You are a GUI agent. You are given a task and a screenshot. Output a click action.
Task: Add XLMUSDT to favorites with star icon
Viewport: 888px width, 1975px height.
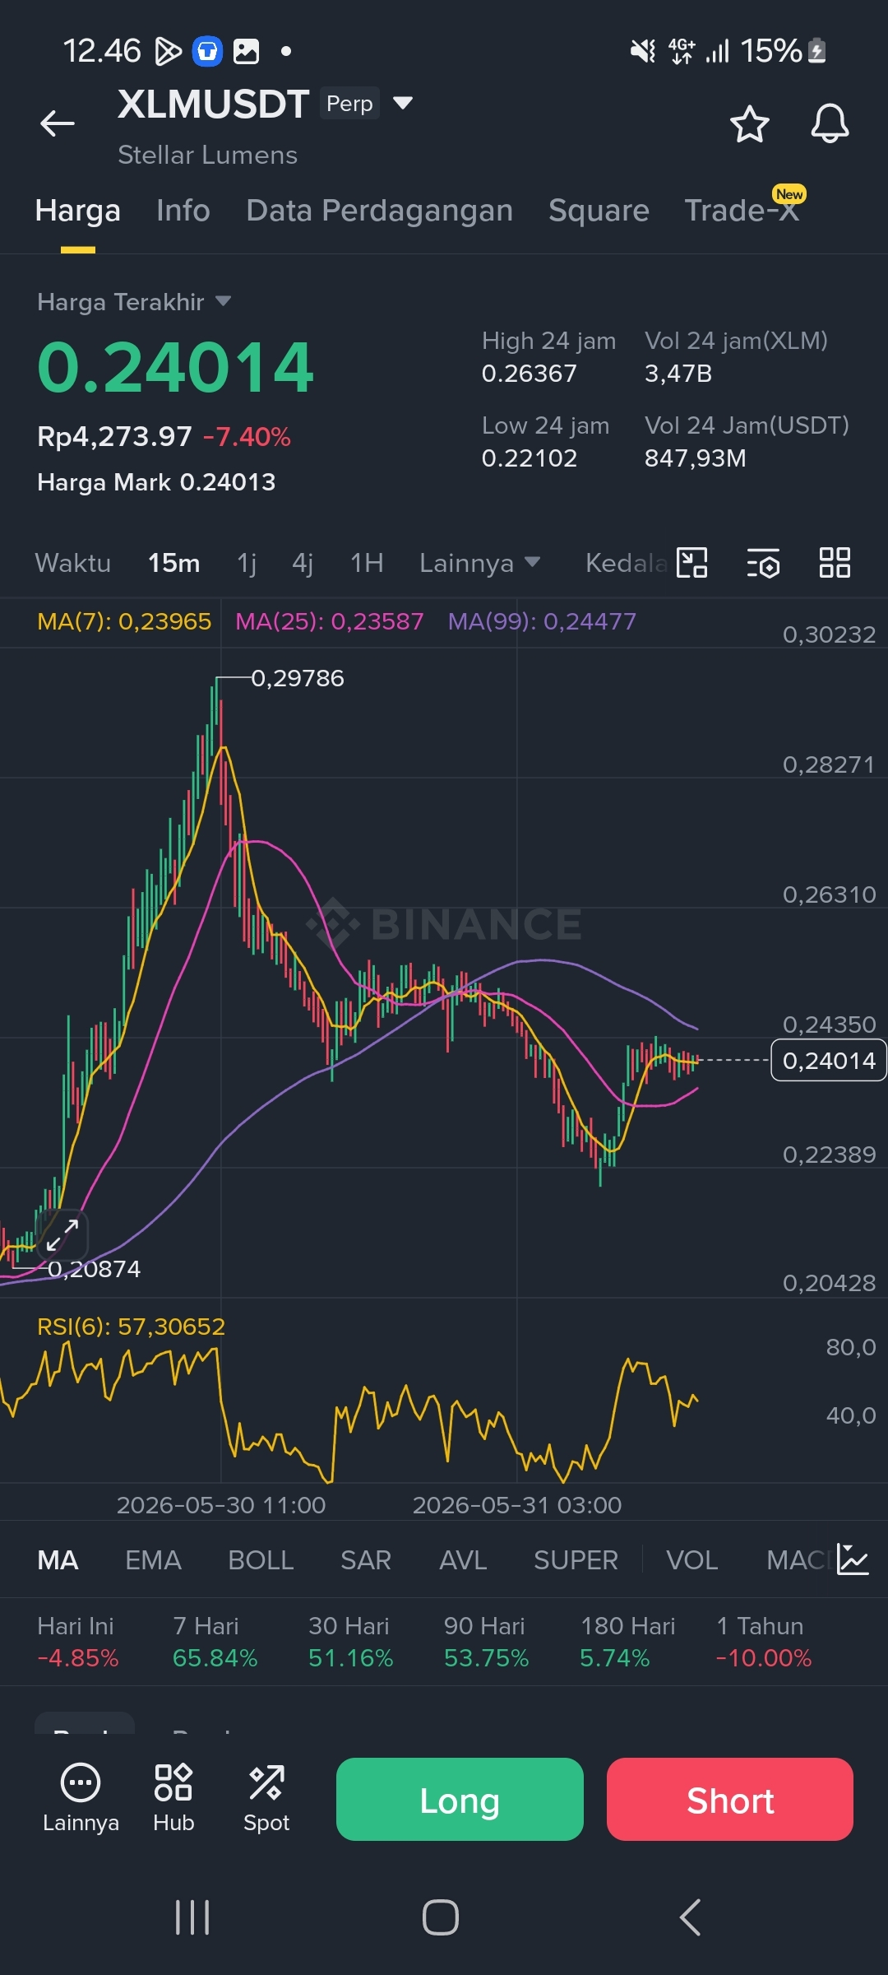(x=749, y=124)
